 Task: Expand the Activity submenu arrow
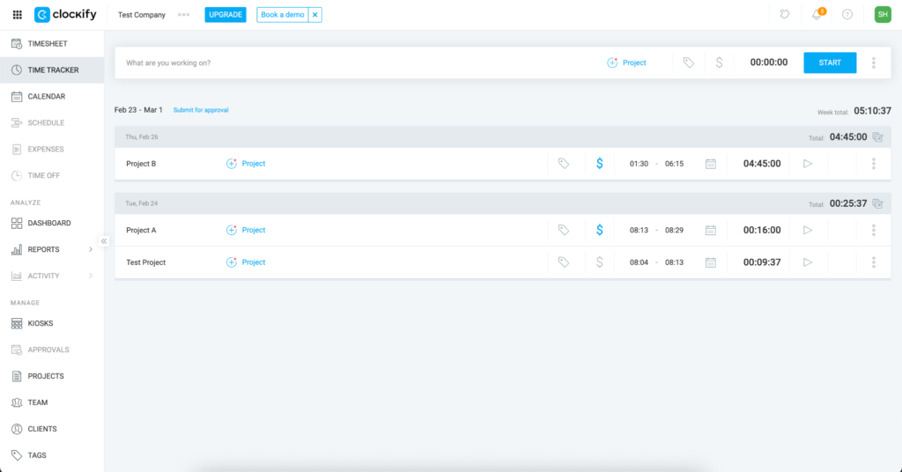click(91, 276)
